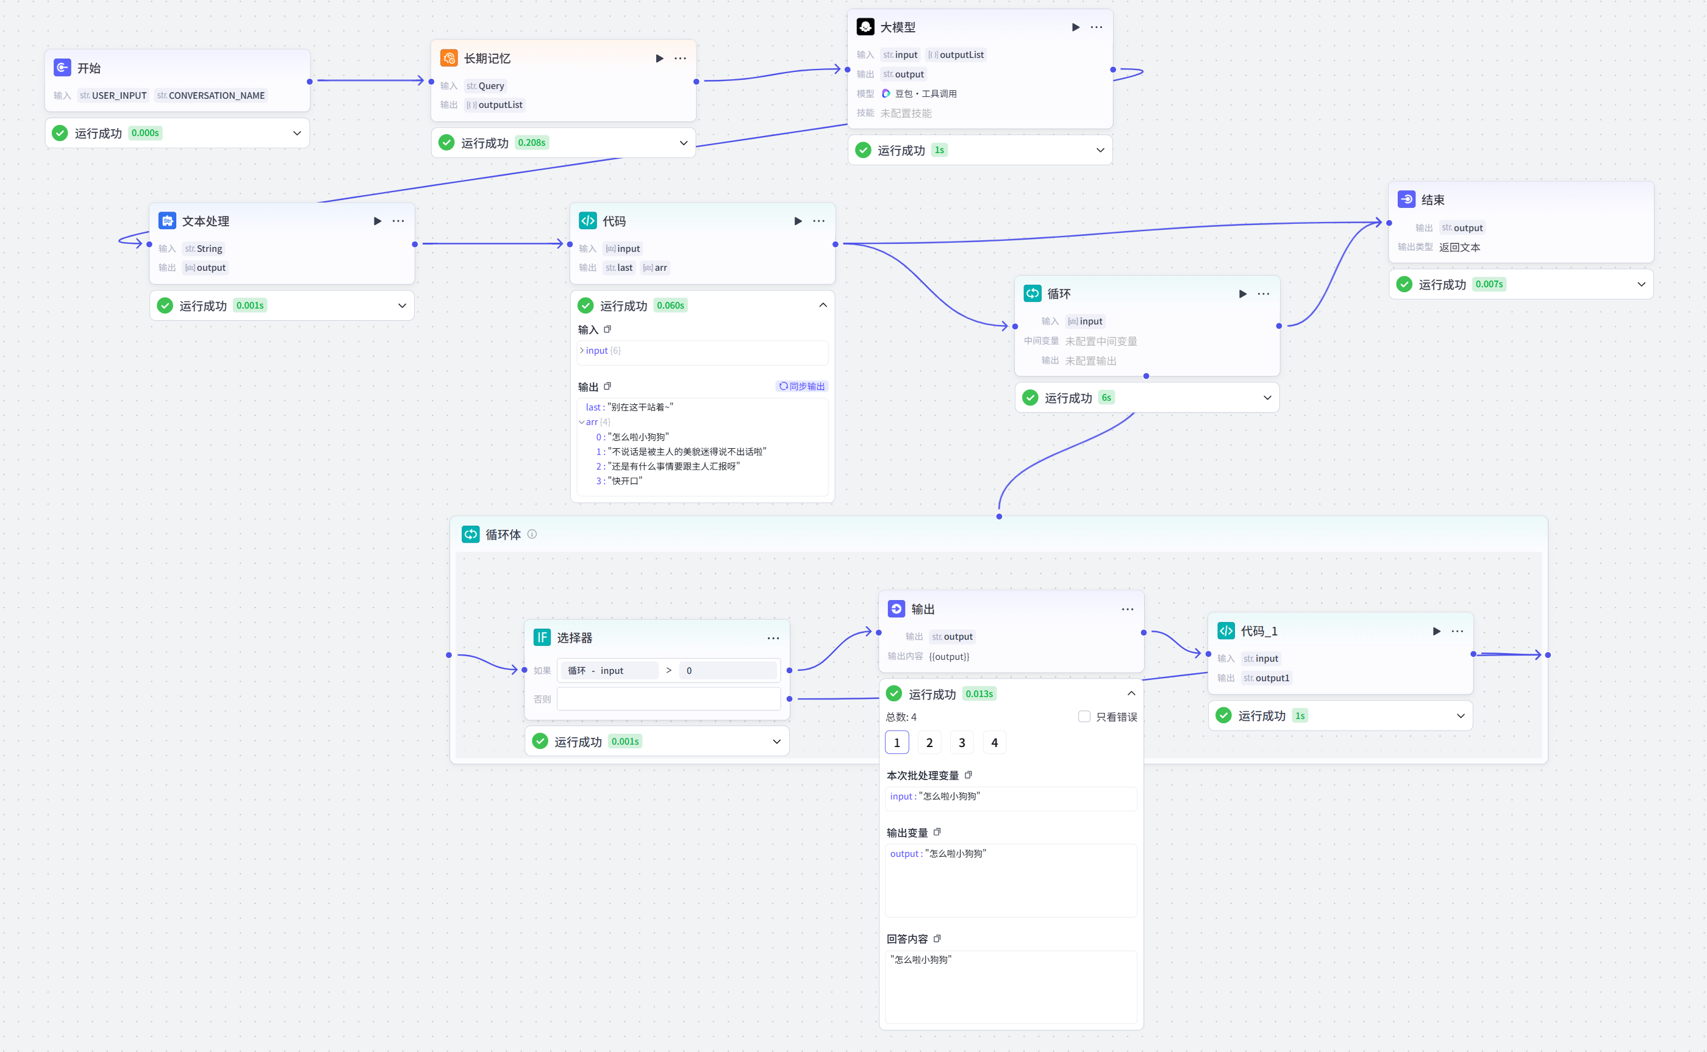Switch to iteration 4 in 输出 results

click(x=994, y=742)
